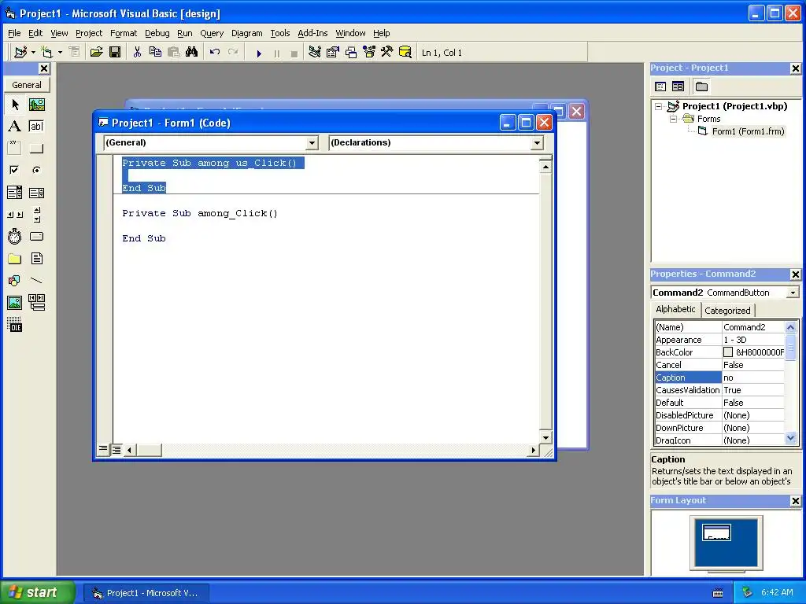Collapse the Project1 (Project1.vbp) tree node
This screenshot has width=806, height=604.
click(x=659, y=106)
